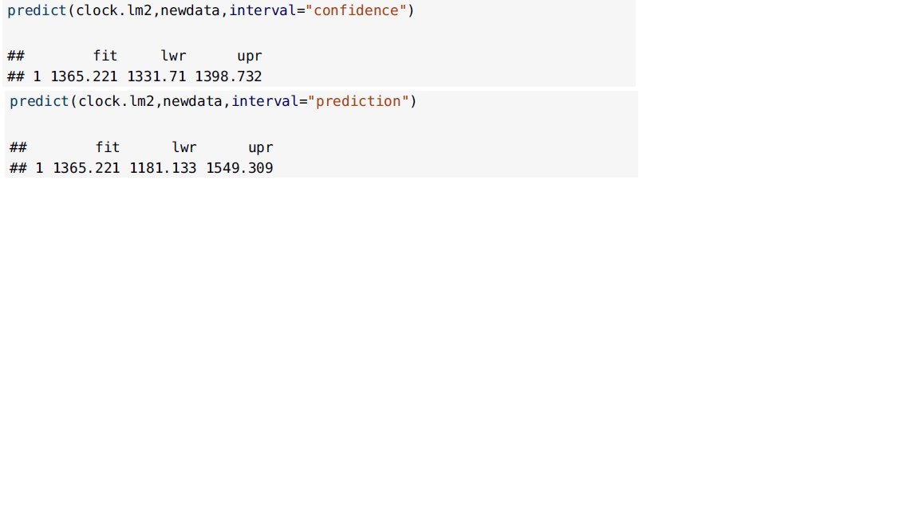919x516 pixels.
Task: Click the lower bound value 1331.71
Action: point(156,76)
